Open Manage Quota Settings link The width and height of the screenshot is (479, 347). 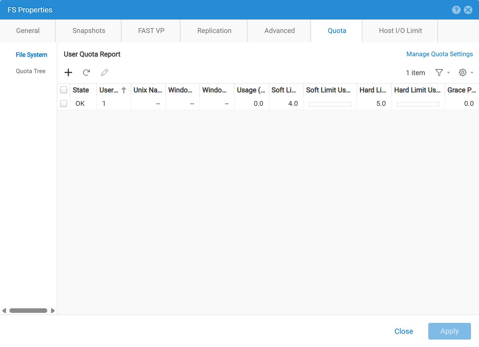(439, 54)
